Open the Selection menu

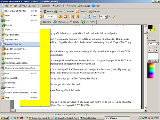coord(44,6)
